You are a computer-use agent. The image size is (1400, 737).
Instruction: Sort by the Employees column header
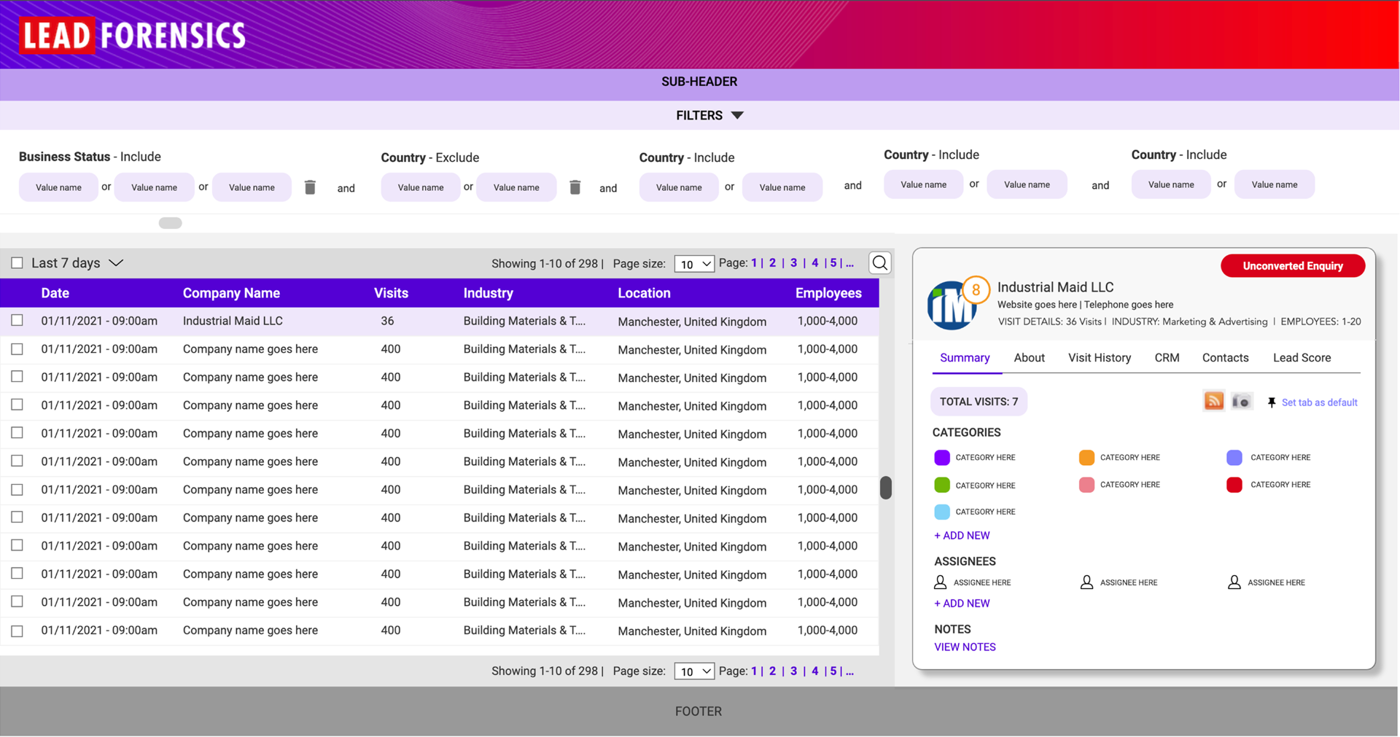828,293
